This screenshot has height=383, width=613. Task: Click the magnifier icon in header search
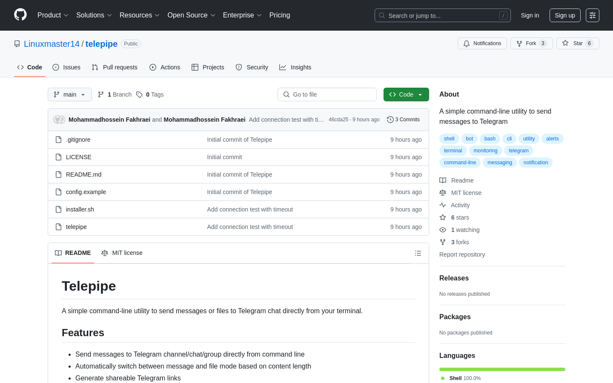pos(382,15)
